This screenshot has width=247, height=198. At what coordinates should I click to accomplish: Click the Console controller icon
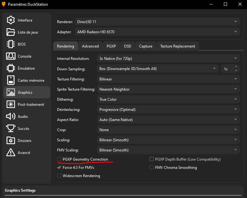pos(11,56)
